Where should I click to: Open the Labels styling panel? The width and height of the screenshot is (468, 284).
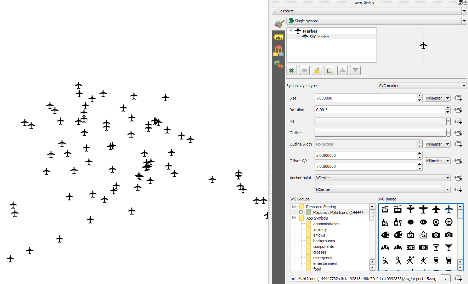pyautogui.click(x=279, y=37)
